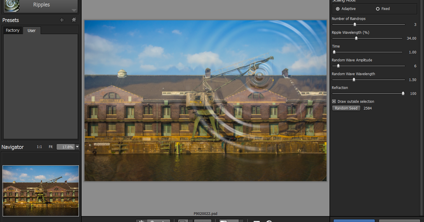Click the Navigator preview thumbnail

coord(41,191)
